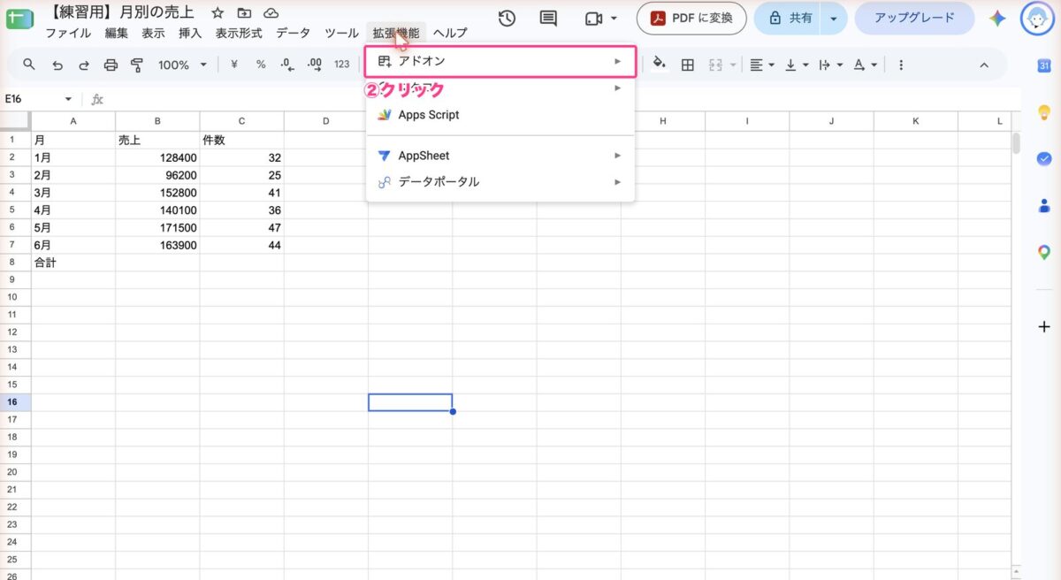This screenshot has height=580, width=1061.
Task: Open the アドオン submenu
Action: pos(500,62)
